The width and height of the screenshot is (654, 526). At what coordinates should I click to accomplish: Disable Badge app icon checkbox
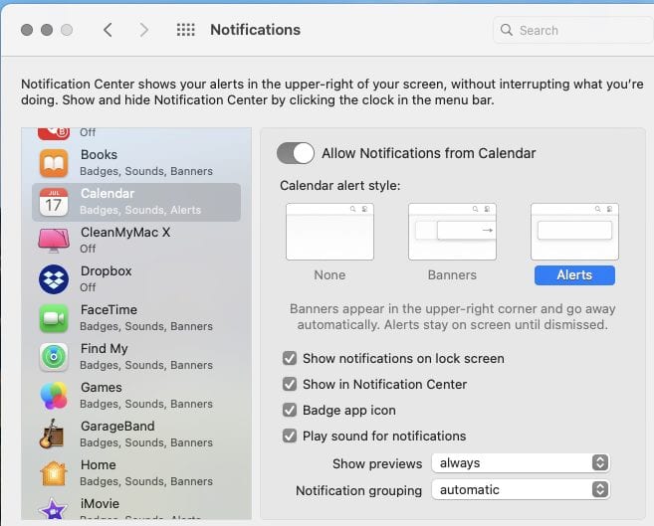[290, 410]
